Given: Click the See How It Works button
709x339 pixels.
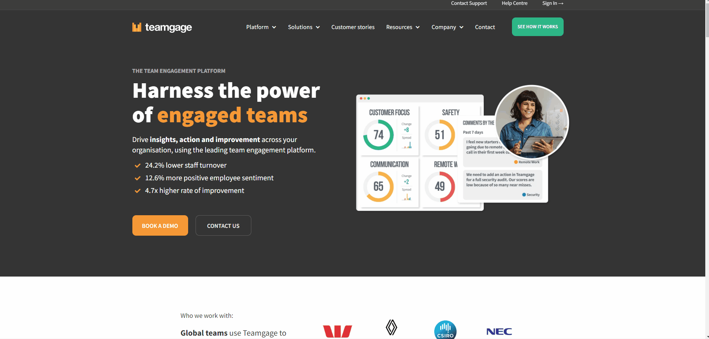Looking at the screenshot, I should click(x=538, y=27).
